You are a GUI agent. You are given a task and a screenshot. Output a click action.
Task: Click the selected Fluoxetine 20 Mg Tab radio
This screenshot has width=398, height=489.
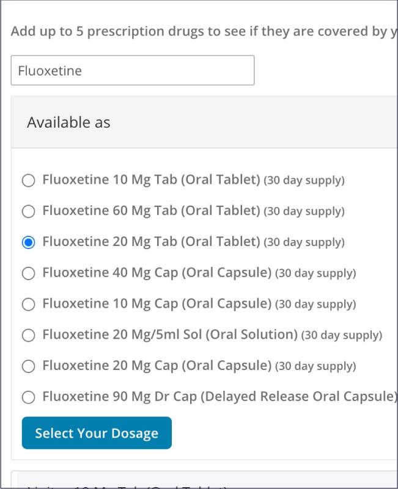click(x=29, y=242)
